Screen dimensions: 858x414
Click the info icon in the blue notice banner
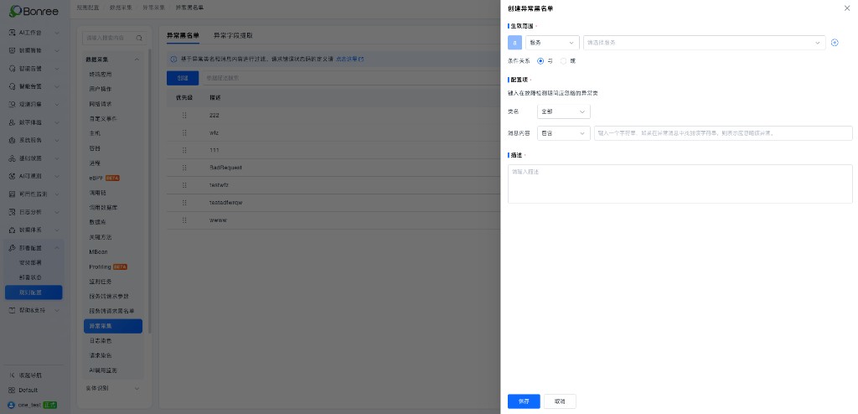173,59
